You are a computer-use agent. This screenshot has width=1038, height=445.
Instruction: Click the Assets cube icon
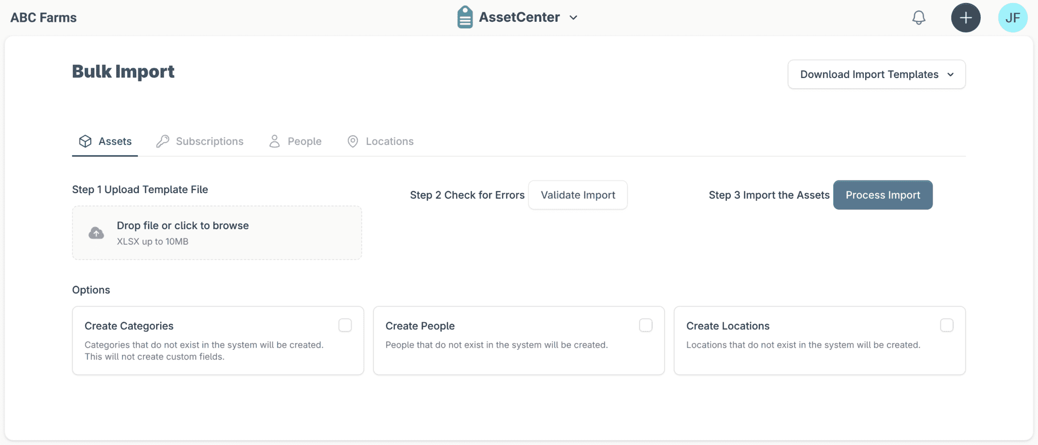[85, 141]
